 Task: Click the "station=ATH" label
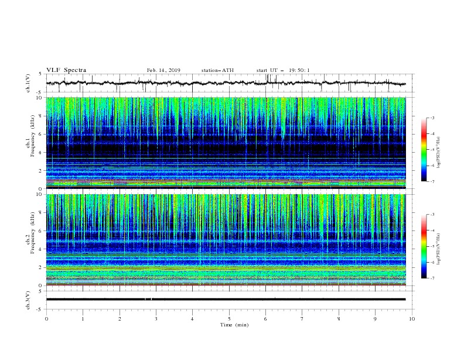point(217,70)
